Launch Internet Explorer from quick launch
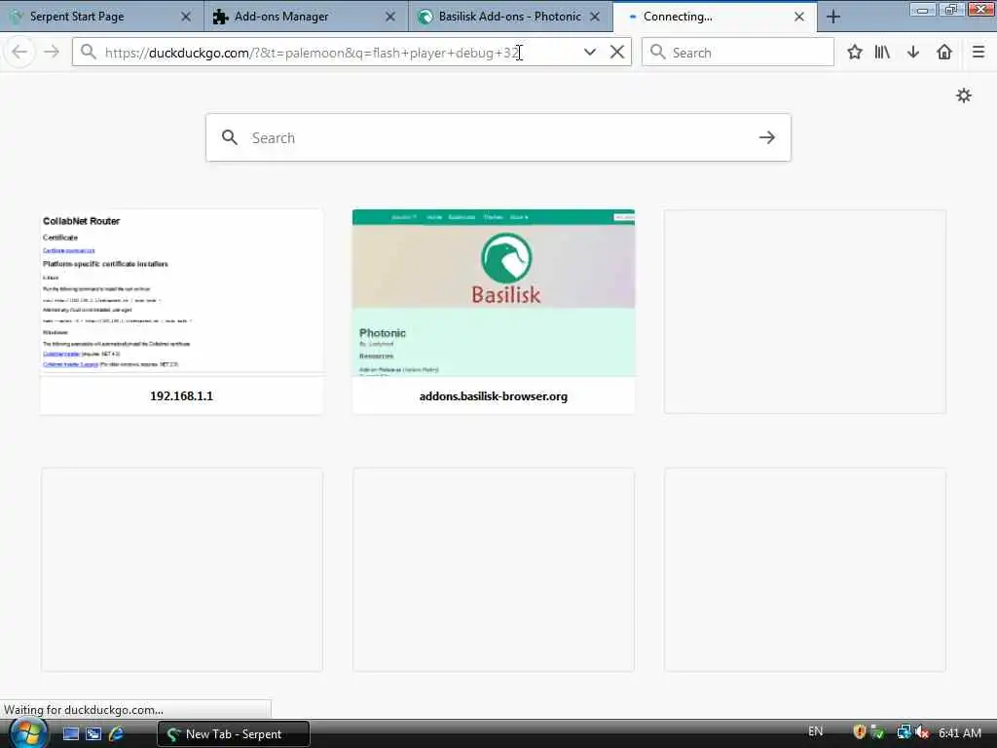The height and width of the screenshot is (748, 997). pos(116,733)
